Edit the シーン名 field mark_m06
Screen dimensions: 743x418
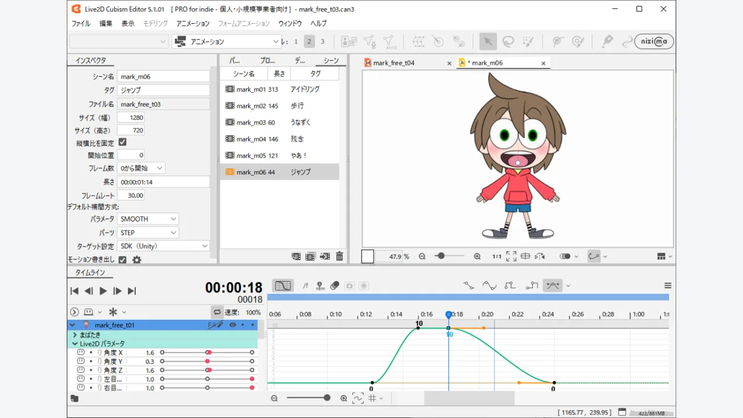coord(163,76)
